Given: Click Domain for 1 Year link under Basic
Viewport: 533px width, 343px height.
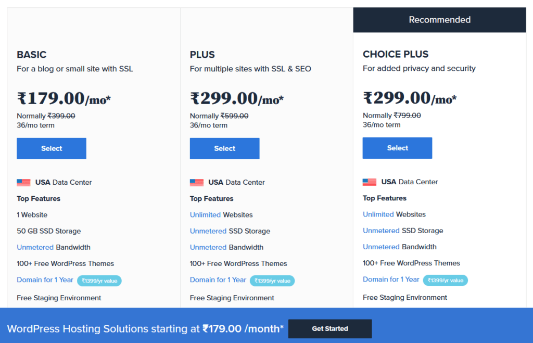Looking at the screenshot, I should pos(45,280).
